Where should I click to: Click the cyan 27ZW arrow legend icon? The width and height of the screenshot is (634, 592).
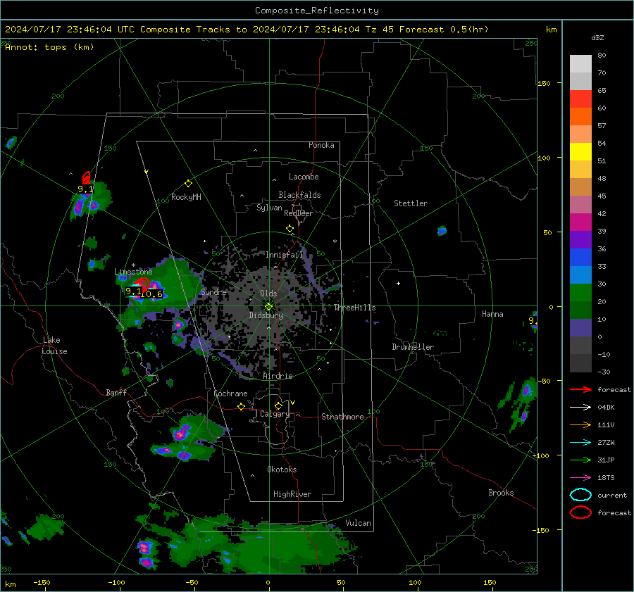[x=580, y=443]
